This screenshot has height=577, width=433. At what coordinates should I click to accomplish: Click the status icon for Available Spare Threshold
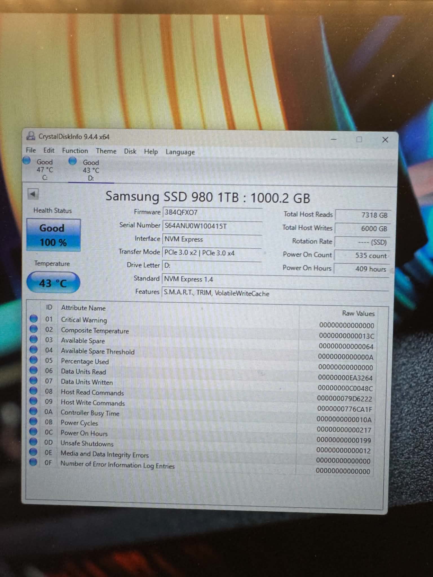34,350
